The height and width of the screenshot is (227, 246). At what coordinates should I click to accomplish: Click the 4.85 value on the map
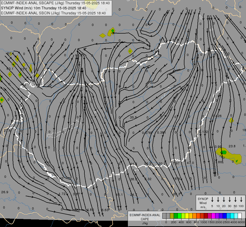[90, 210]
